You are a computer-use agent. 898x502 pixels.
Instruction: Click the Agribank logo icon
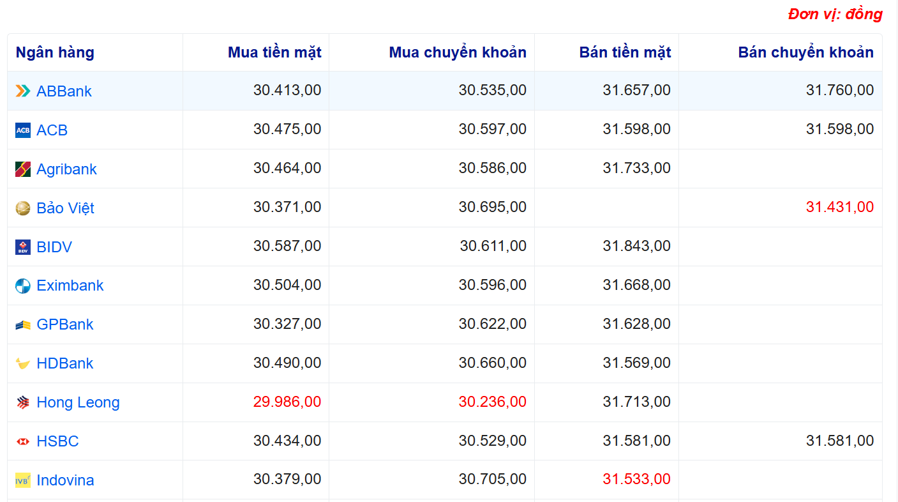point(23,169)
